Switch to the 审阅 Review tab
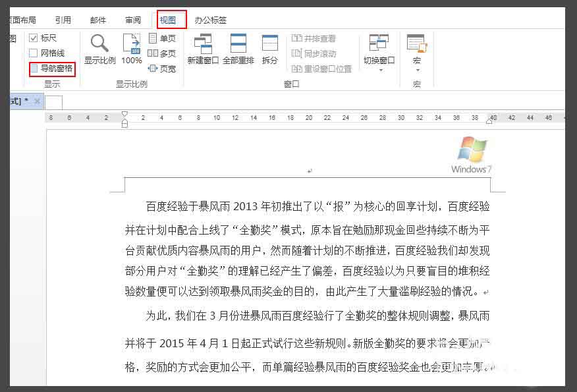The image size is (577, 392). [133, 20]
